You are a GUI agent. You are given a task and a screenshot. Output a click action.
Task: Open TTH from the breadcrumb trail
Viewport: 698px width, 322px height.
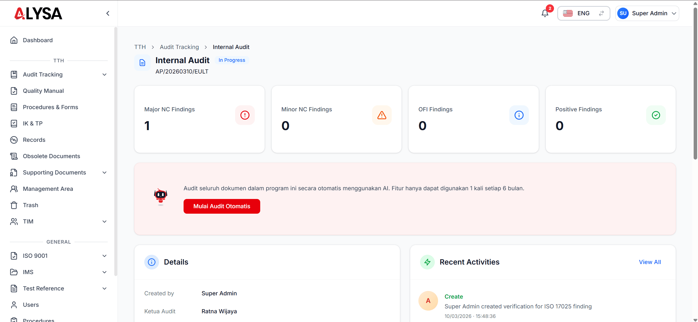140,47
